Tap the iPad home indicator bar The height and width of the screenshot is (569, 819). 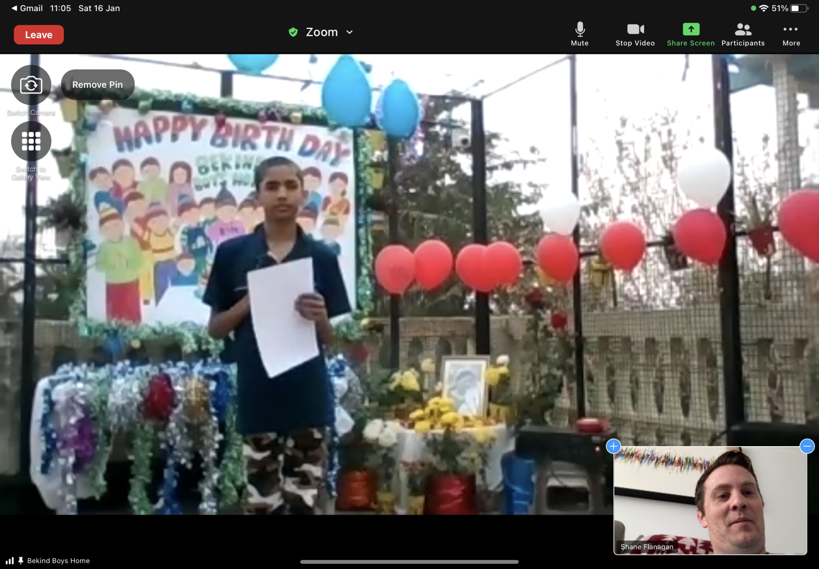pos(409,562)
